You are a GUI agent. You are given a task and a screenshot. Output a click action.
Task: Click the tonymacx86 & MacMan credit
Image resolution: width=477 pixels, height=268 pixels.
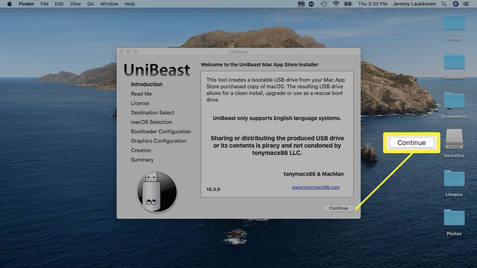[314, 174]
